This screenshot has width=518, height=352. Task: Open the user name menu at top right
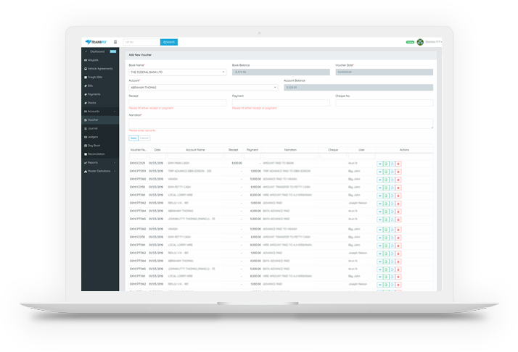click(x=433, y=42)
